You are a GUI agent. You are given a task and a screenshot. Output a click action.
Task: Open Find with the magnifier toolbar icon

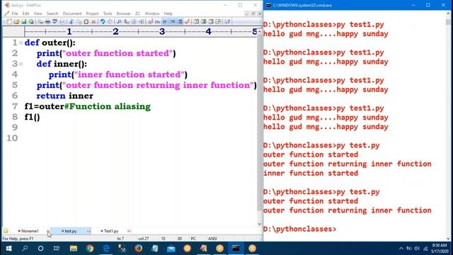coord(119,22)
